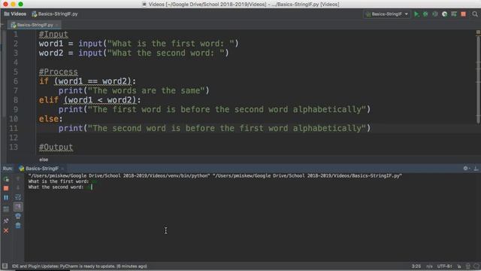This screenshot has width=481, height=271.
Task: Rerun program with Run panel rerun icon
Action: tap(6, 179)
